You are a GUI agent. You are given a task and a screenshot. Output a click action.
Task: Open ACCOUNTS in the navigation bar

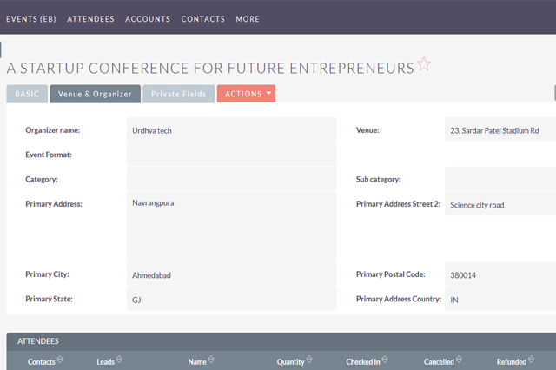(148, 18)
